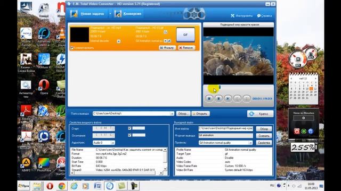Open the Internet Explorer icon on the taskbar
Viewport: 341px width, 191px height.
click(x=74, y=186)
